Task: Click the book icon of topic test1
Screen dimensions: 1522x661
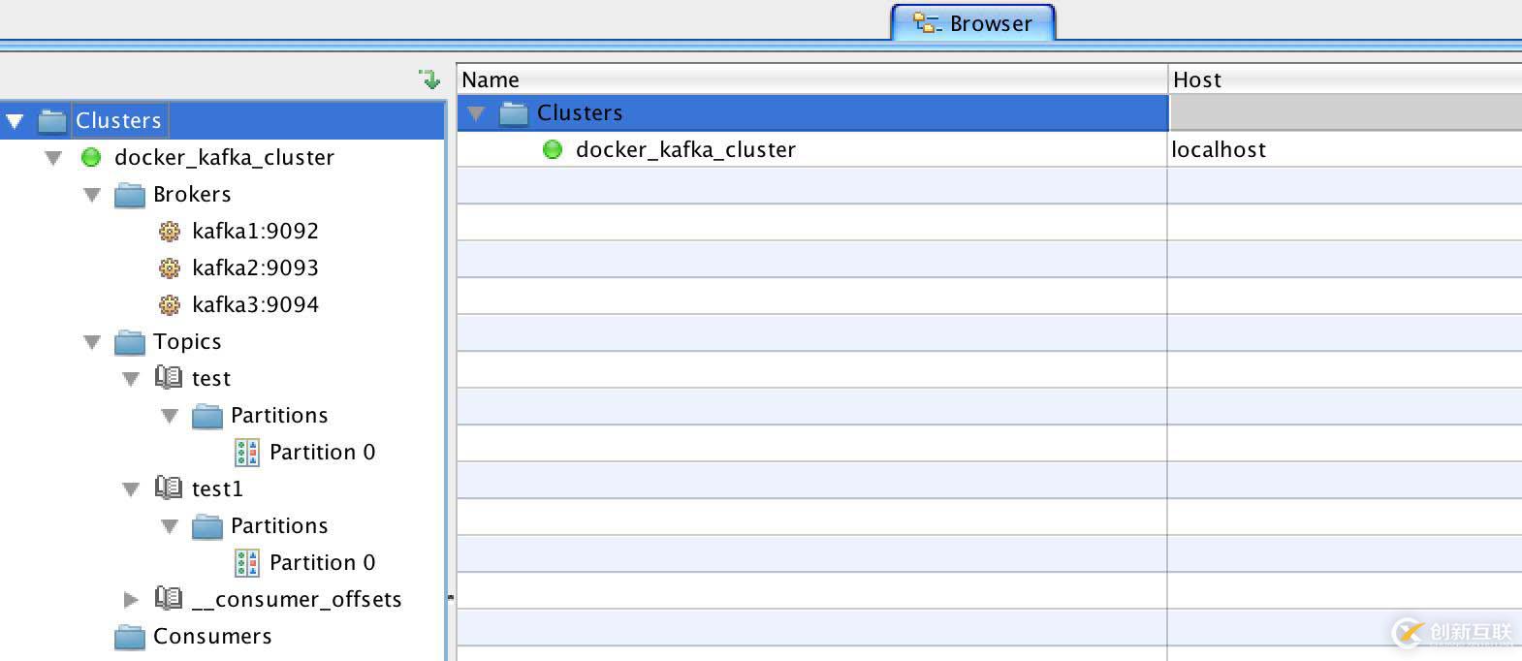Action: pos(169,488)
